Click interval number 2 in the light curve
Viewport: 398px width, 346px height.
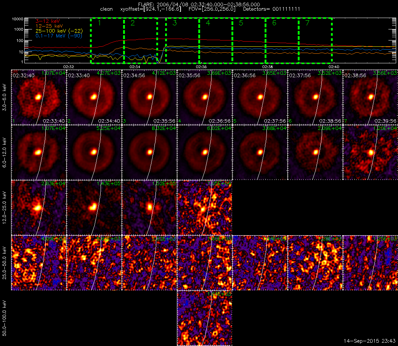133,23
